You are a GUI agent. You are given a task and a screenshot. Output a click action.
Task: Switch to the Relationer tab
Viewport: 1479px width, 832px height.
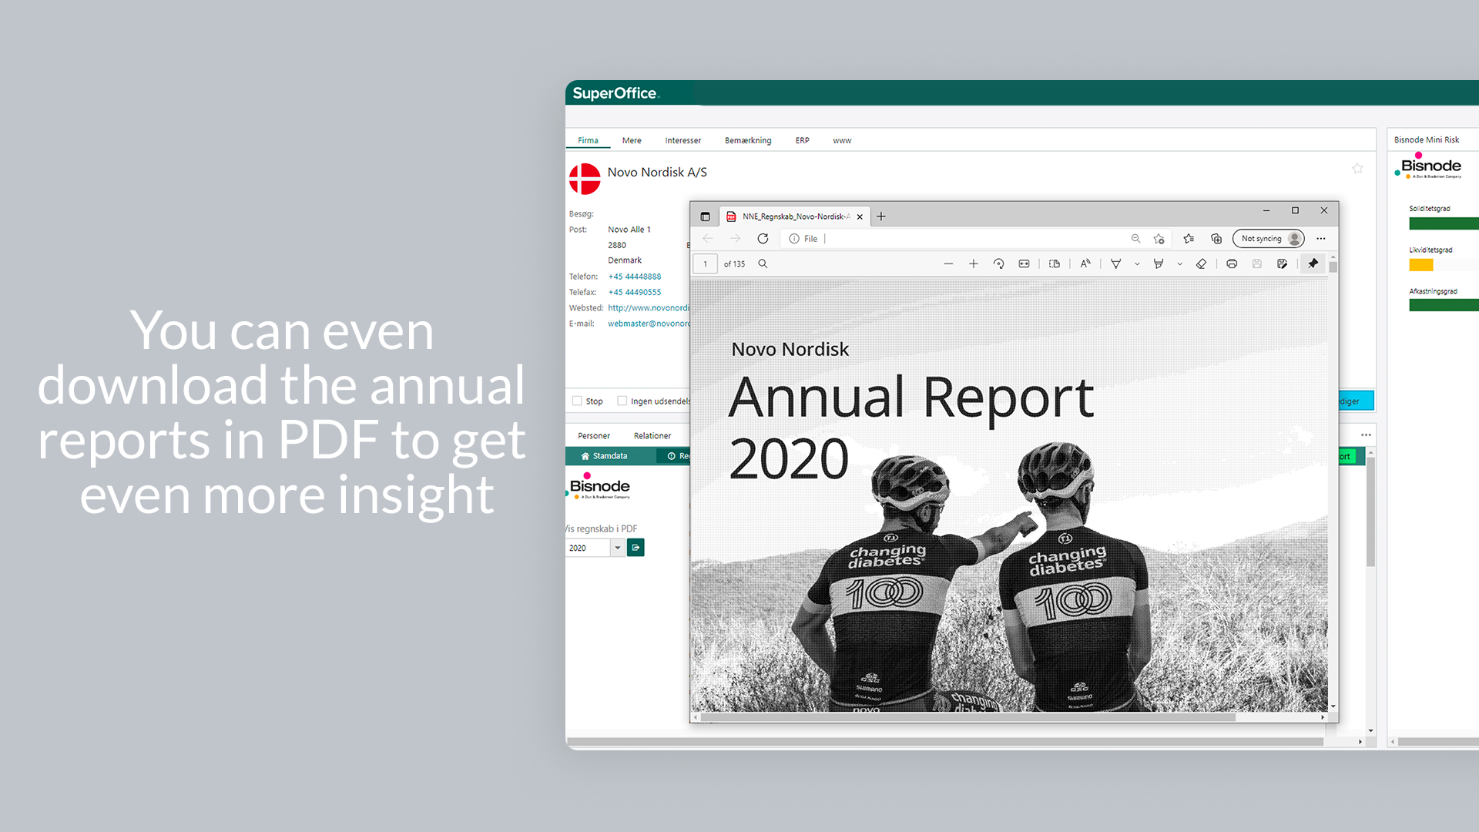tap(652, 436)
